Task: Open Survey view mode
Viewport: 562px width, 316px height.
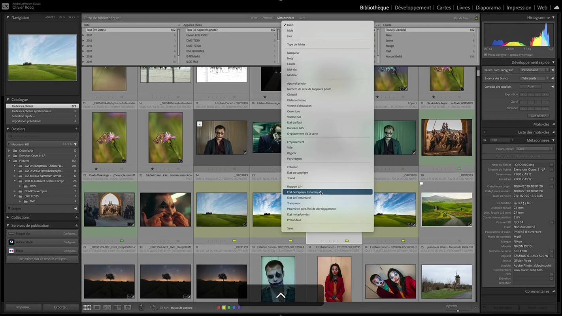Action: 117,307
